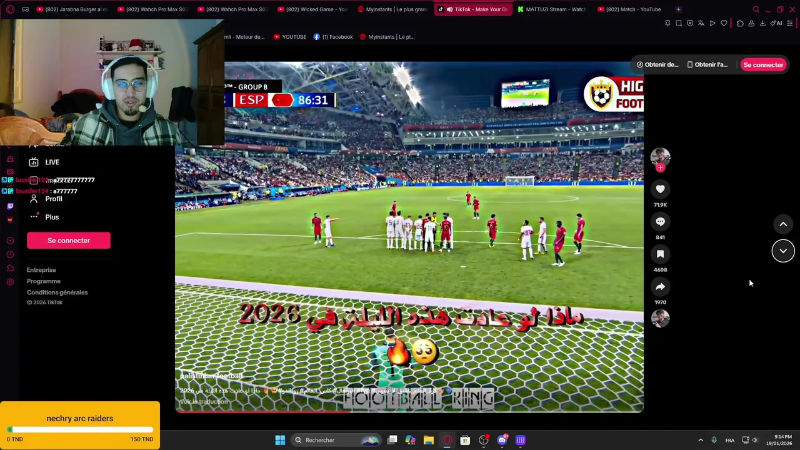Switch to the MATTUZI Stream tab
This screenshot has height=450, width=800.
click(x=551, y=9)
